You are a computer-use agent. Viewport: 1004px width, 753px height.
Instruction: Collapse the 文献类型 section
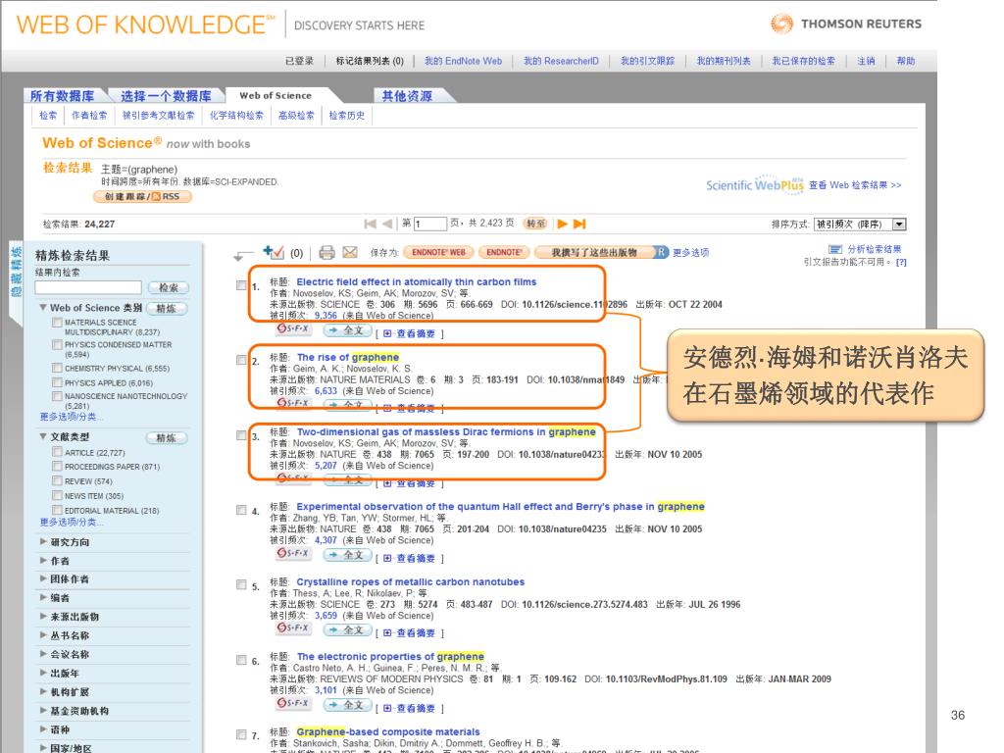point(43,436)
